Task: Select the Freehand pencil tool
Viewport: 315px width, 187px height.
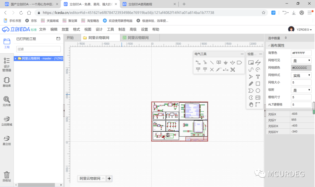Action: (251, 83)
